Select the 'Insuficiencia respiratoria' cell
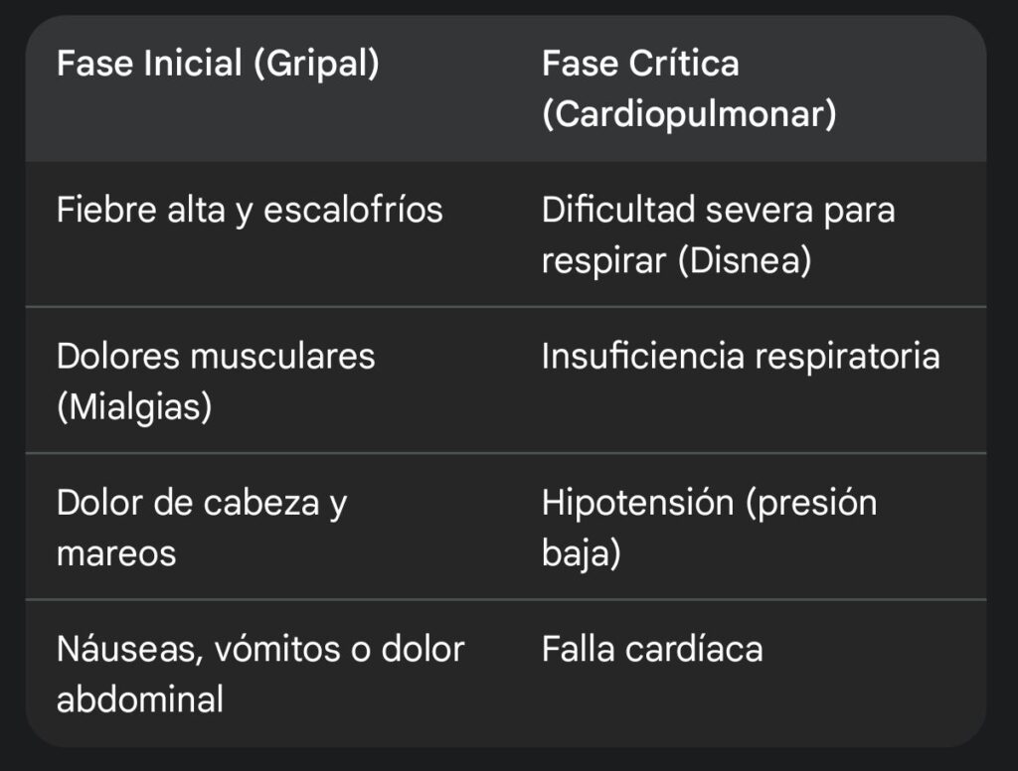Image resolution: width=1018 pixels, height=771 pixels. tap(741, 357)
